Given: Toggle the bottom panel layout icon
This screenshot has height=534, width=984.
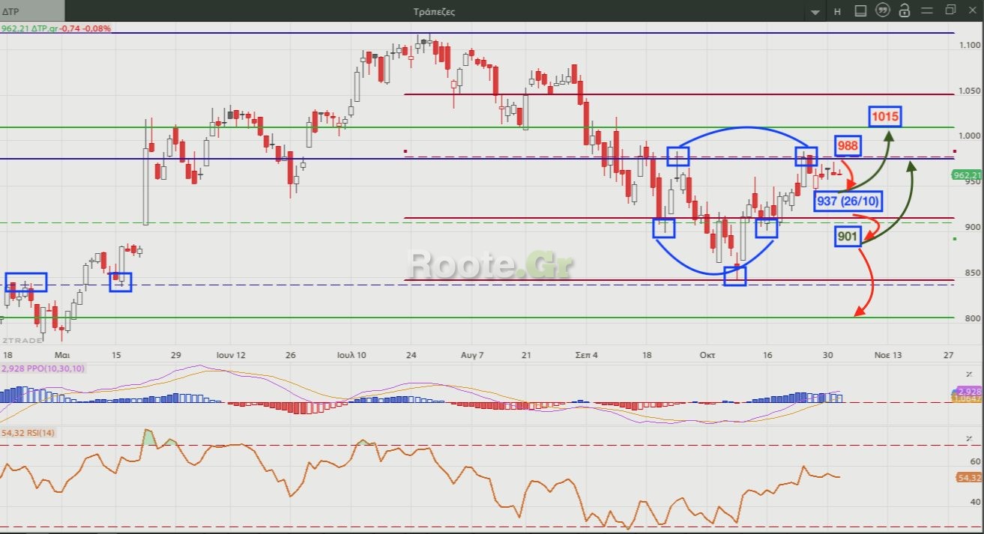Looking at the screenshot, I should [x=860, y=11].
